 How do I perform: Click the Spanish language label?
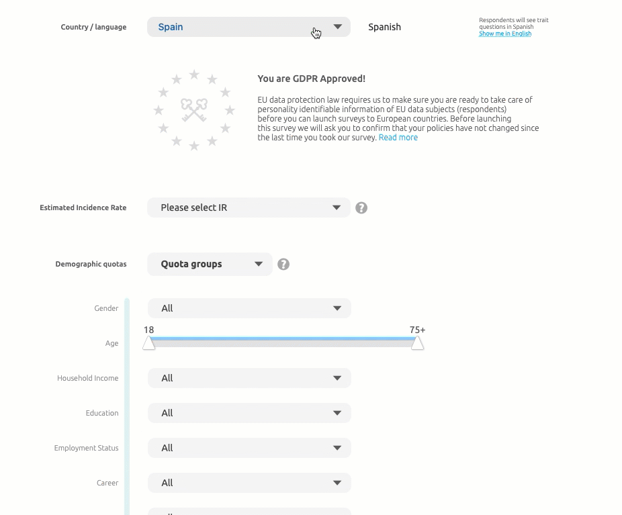point(384,27)
